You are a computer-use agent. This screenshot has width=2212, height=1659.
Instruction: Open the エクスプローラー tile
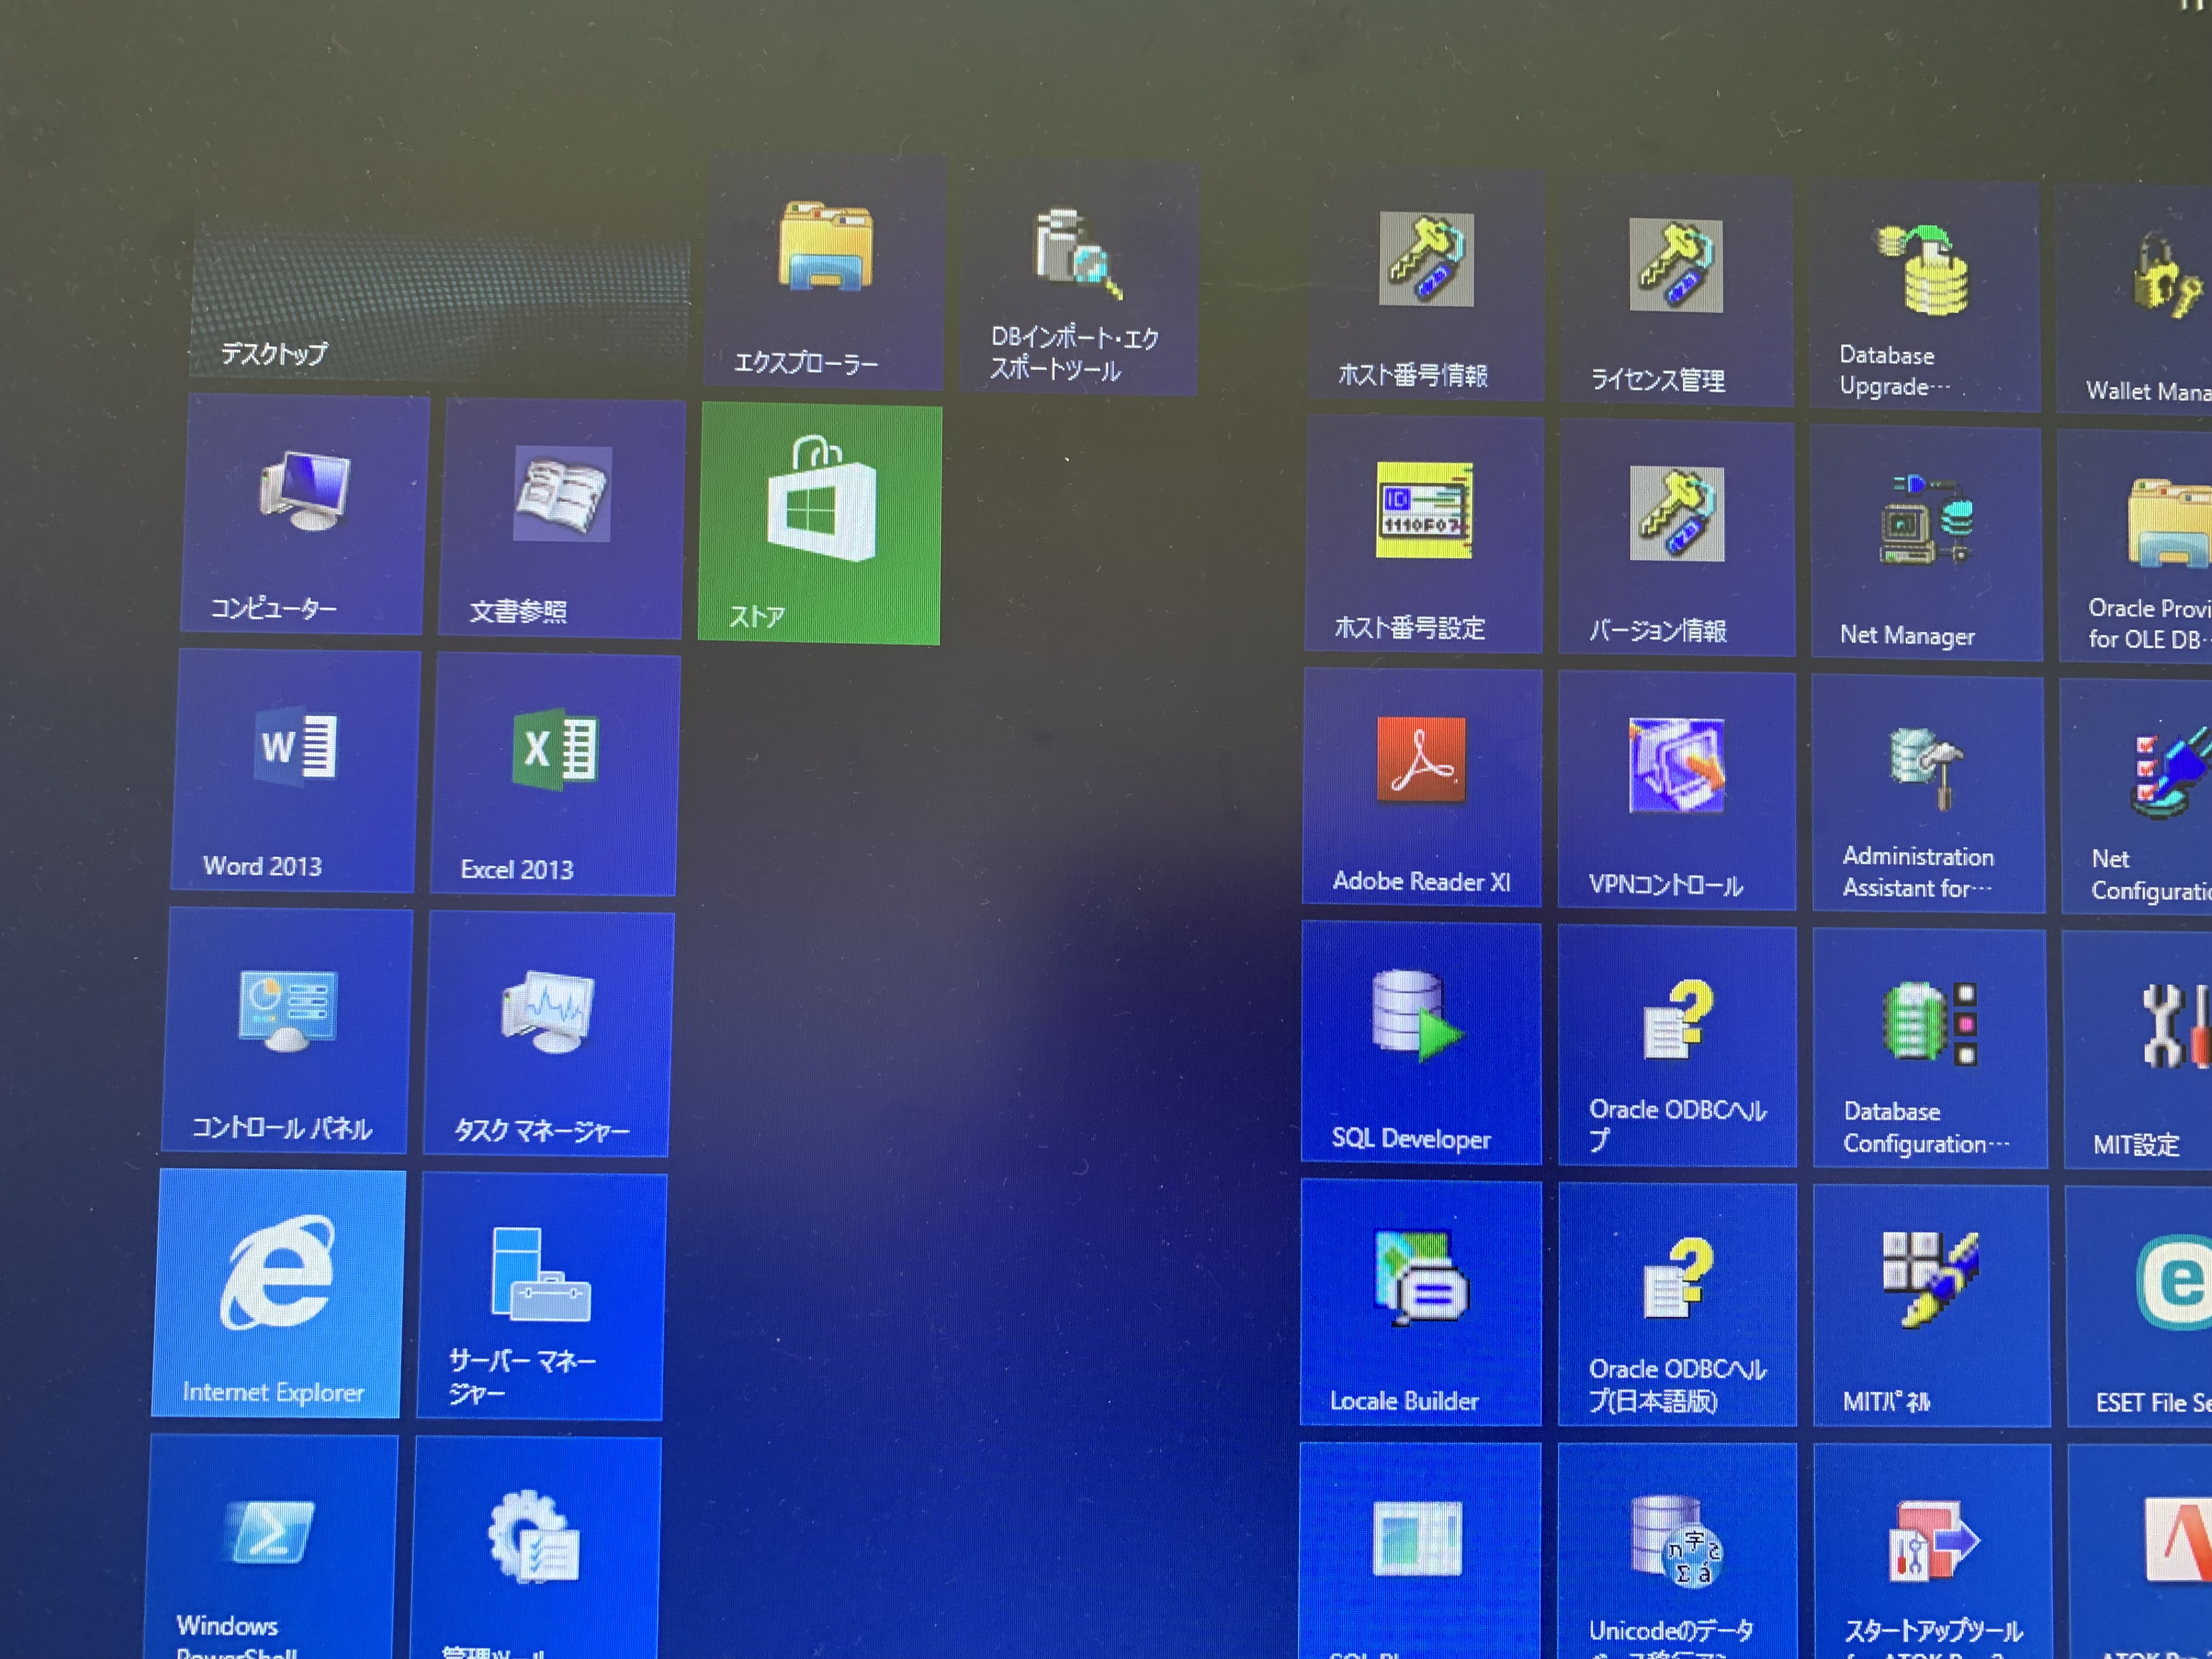824,272
